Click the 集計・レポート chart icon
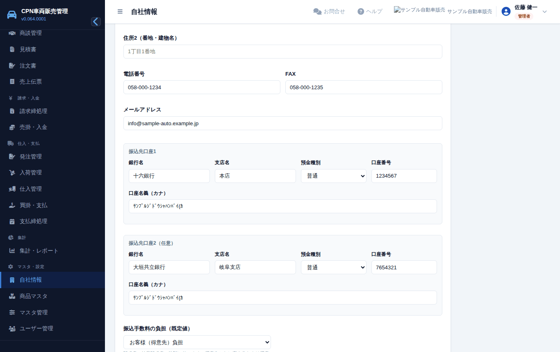 click(12, 251)
